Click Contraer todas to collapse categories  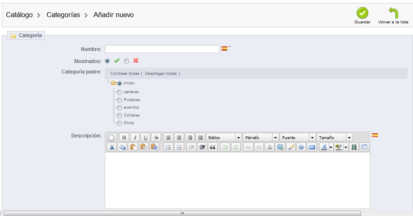click(125, 74)
